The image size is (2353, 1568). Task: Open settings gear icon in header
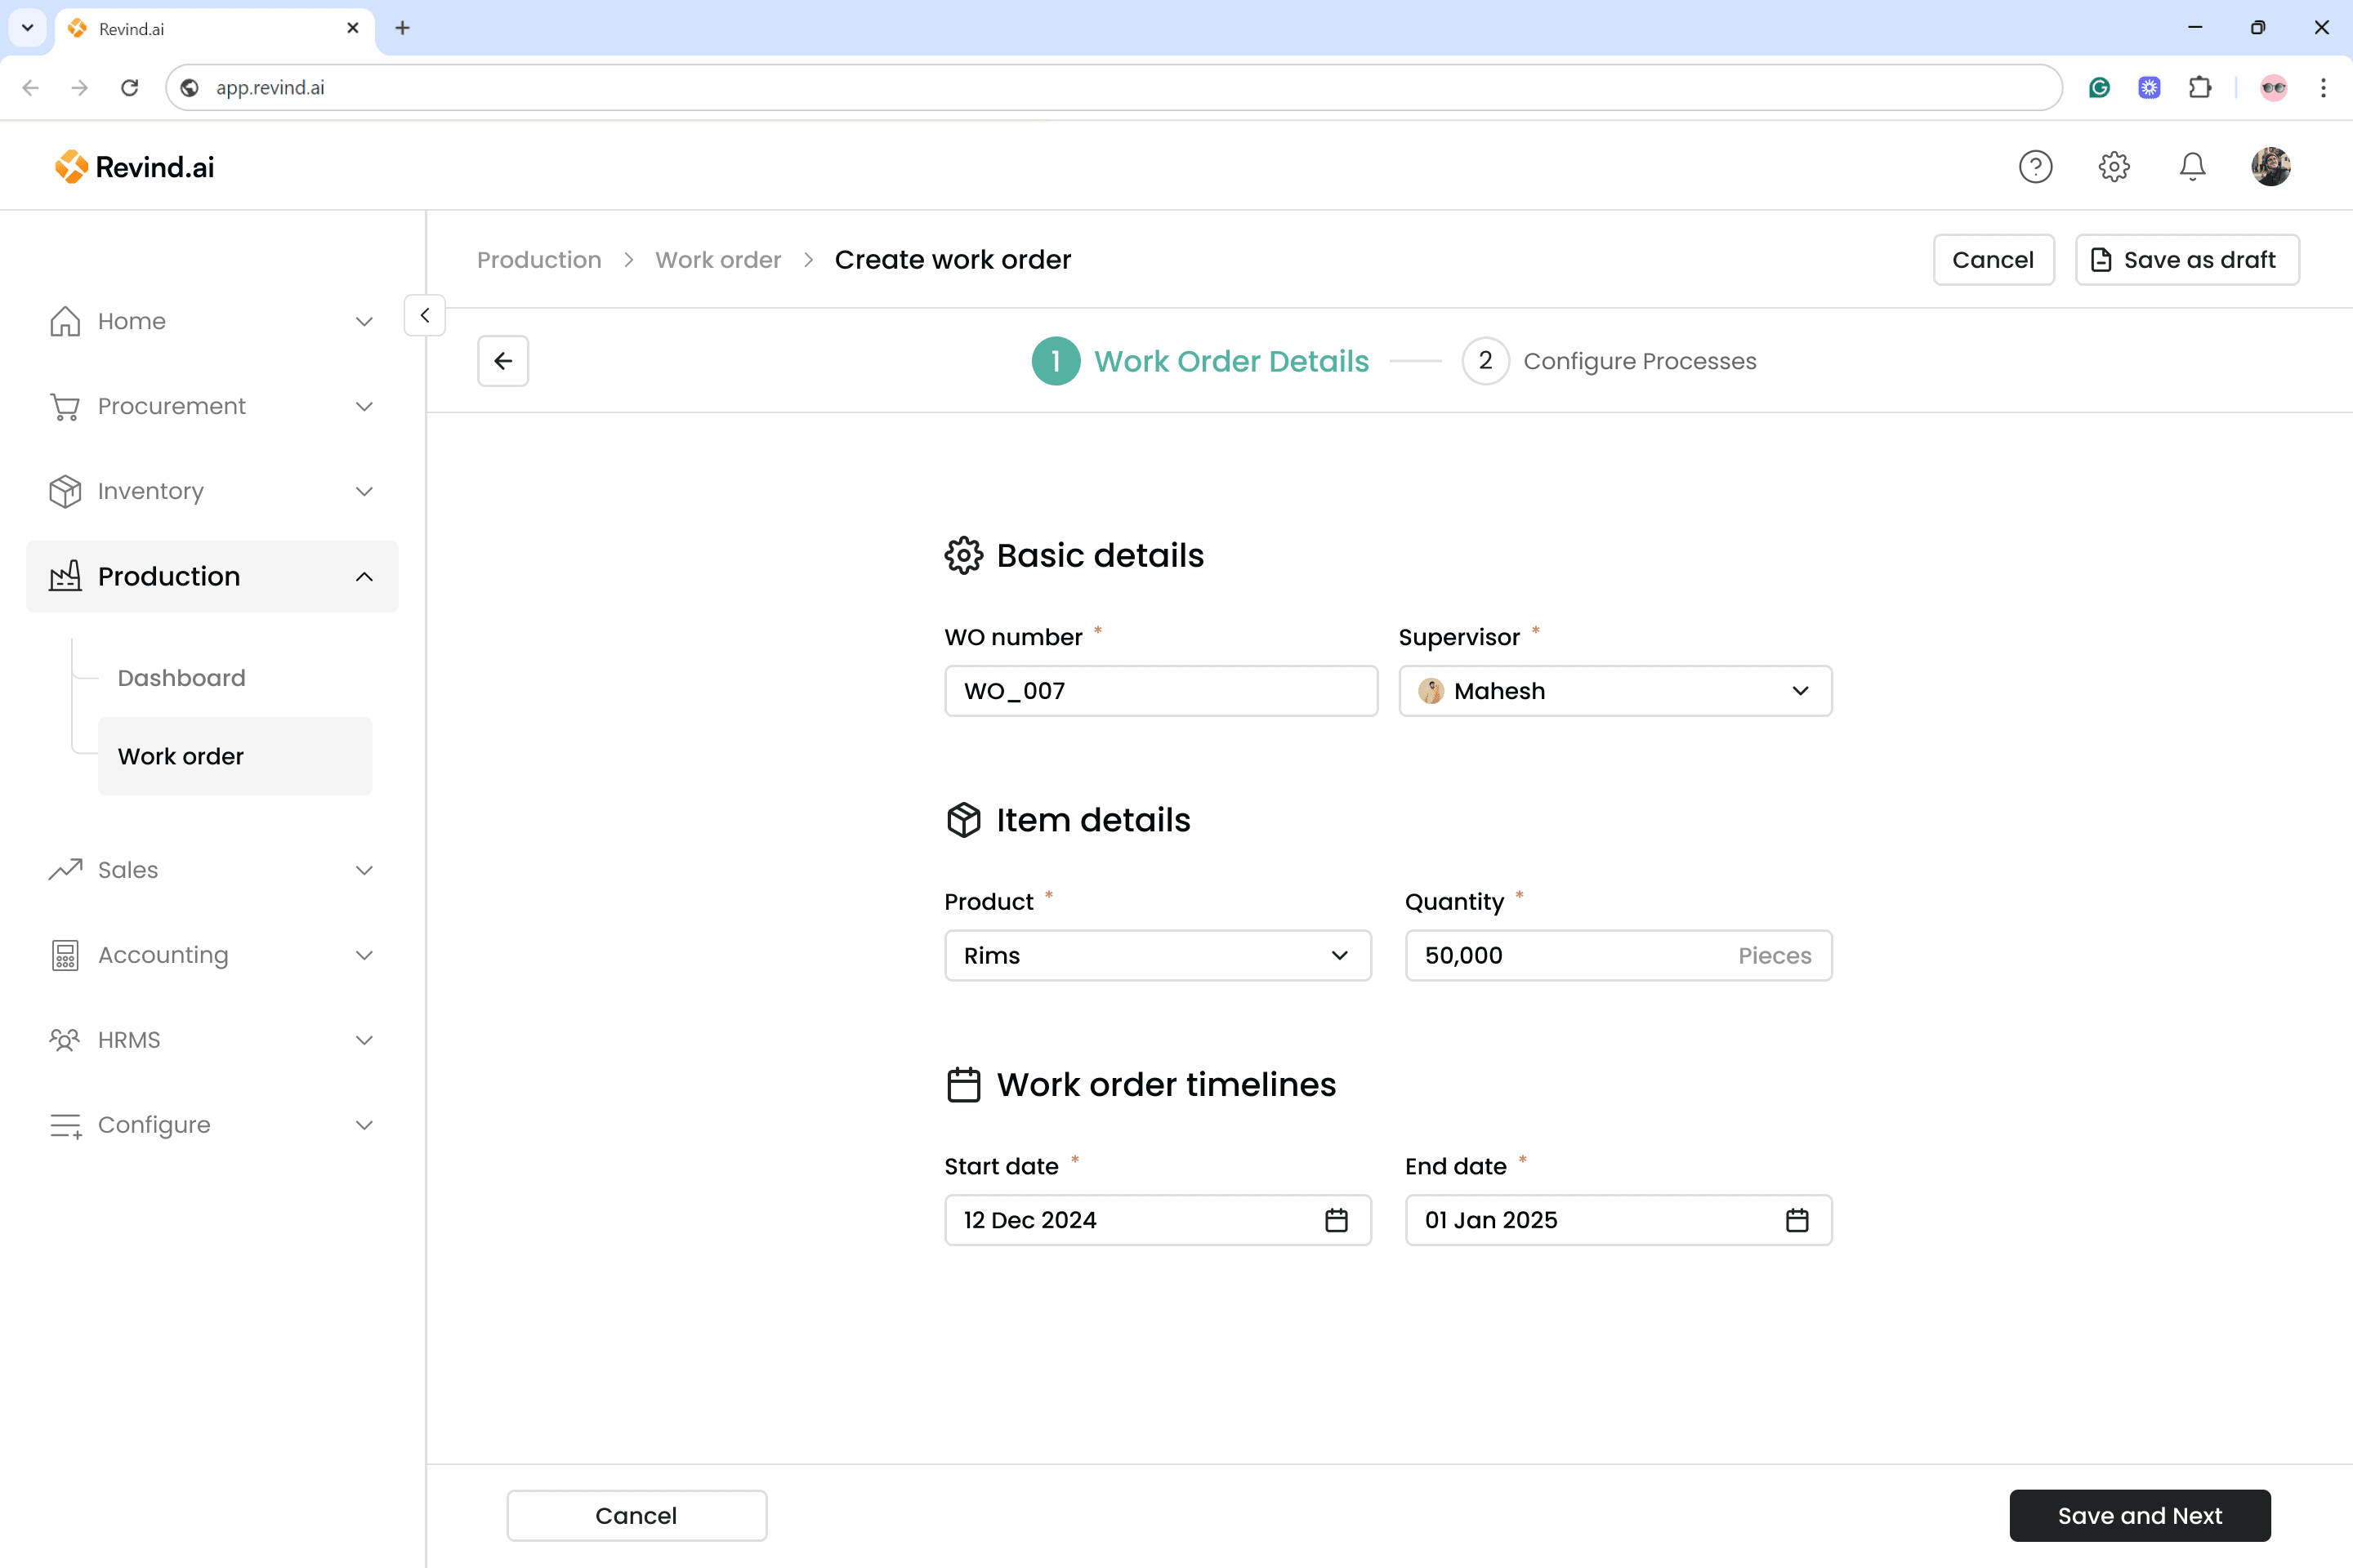pyautogui.click(x=2113, y=166)
